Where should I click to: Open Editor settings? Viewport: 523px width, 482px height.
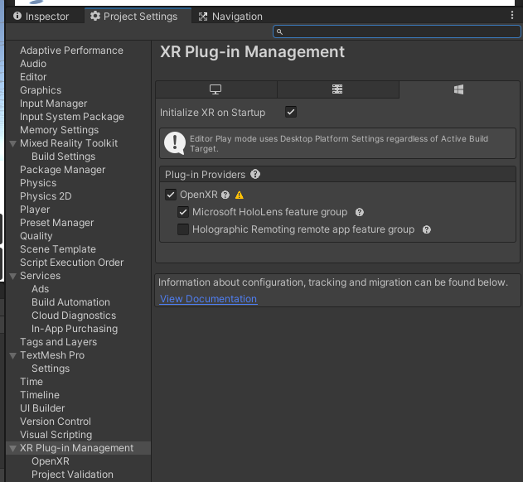[33, 77]
